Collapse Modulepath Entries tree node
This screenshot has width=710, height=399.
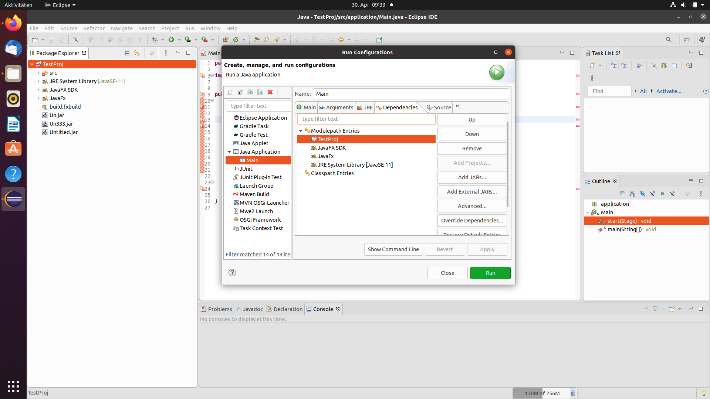pos(301,131)
